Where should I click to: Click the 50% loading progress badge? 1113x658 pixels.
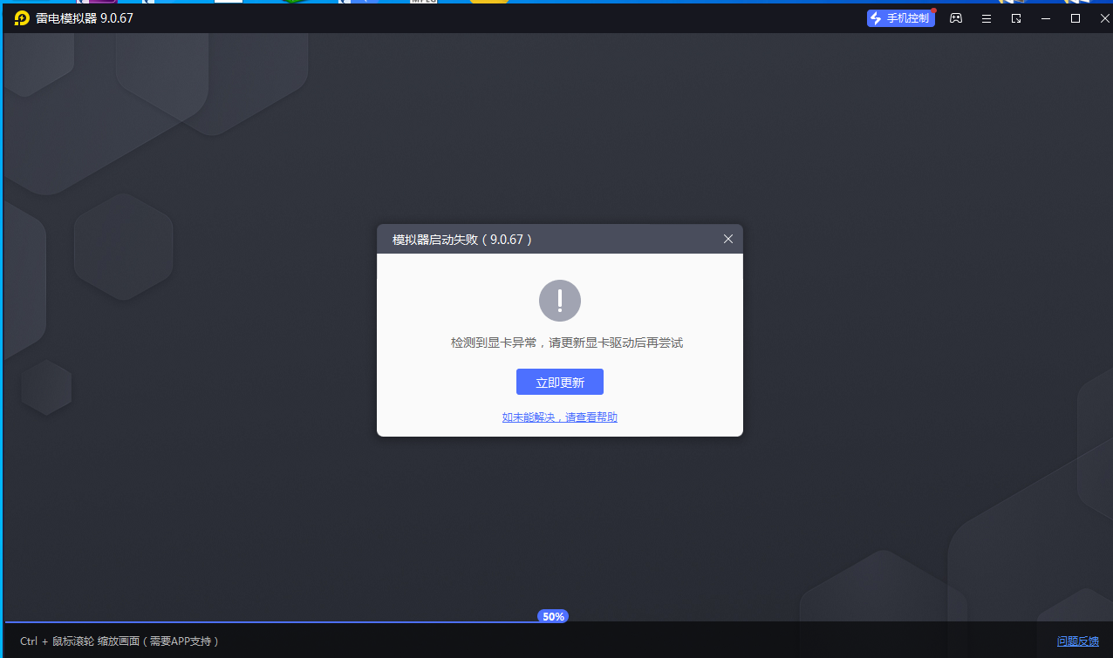pyautogui.click(x=553, y=616)
